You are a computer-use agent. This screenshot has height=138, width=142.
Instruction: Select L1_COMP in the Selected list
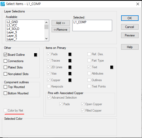tap(80, 22)
